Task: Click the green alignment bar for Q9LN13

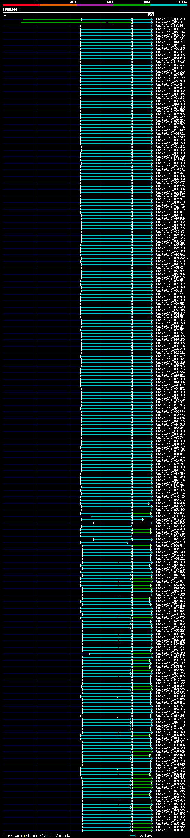Action: [52, 20]
